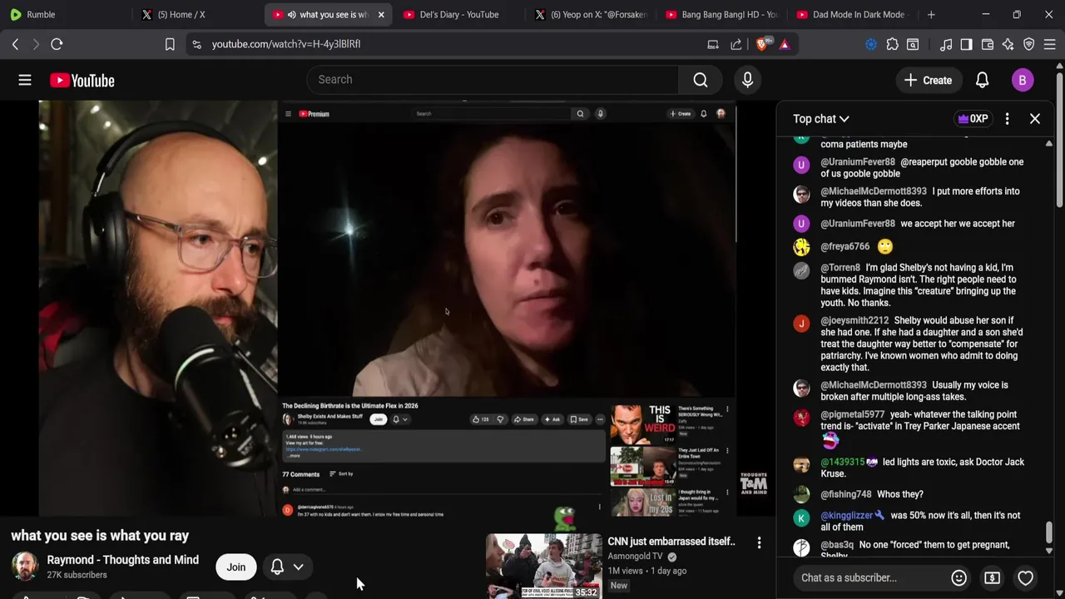
Task: Click @MichaelMcDermott8393 efforts message username
Action: 874,191
